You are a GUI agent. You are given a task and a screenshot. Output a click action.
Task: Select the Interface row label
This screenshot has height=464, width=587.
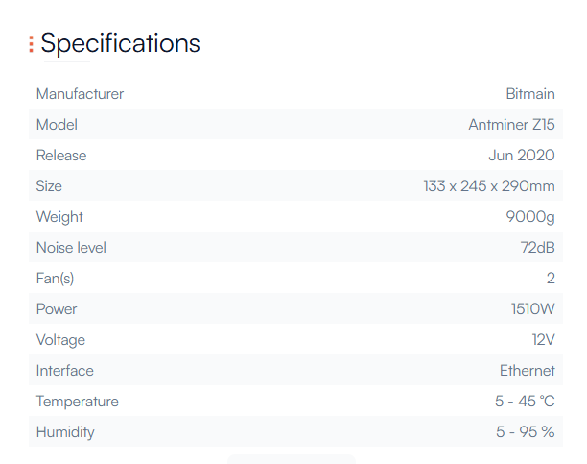(x=65, y=371)
